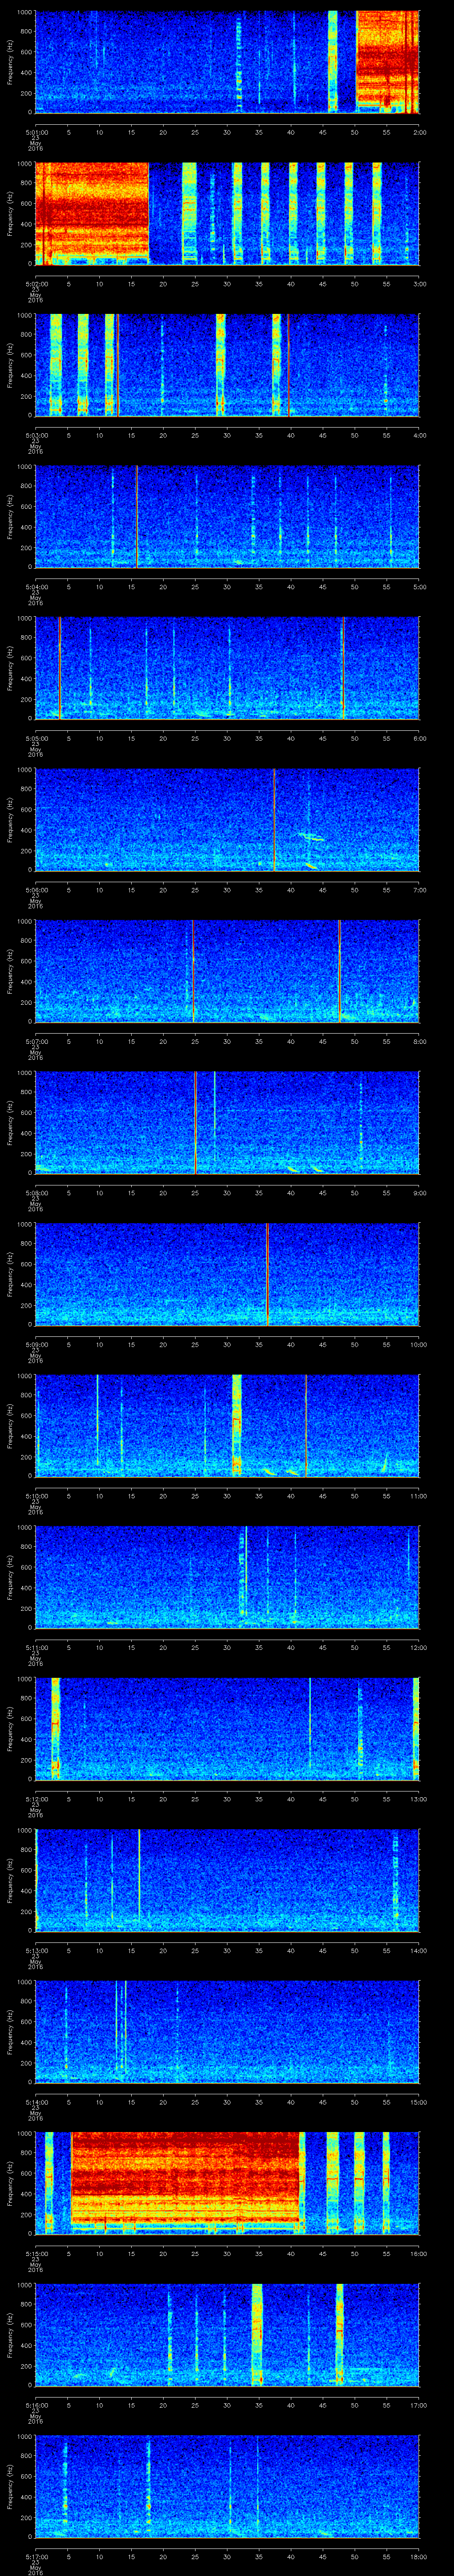Click the '5:01:00' start time label
Viewport: 454px width, 2576px height.
point(36,132)
